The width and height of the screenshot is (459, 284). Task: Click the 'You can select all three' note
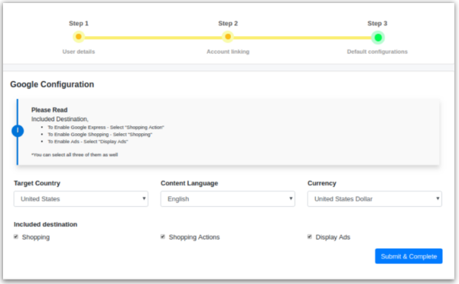(74, 155)
